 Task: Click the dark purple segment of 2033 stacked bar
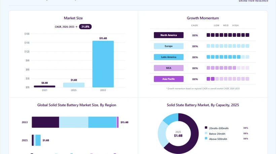(x=45, y=122)
